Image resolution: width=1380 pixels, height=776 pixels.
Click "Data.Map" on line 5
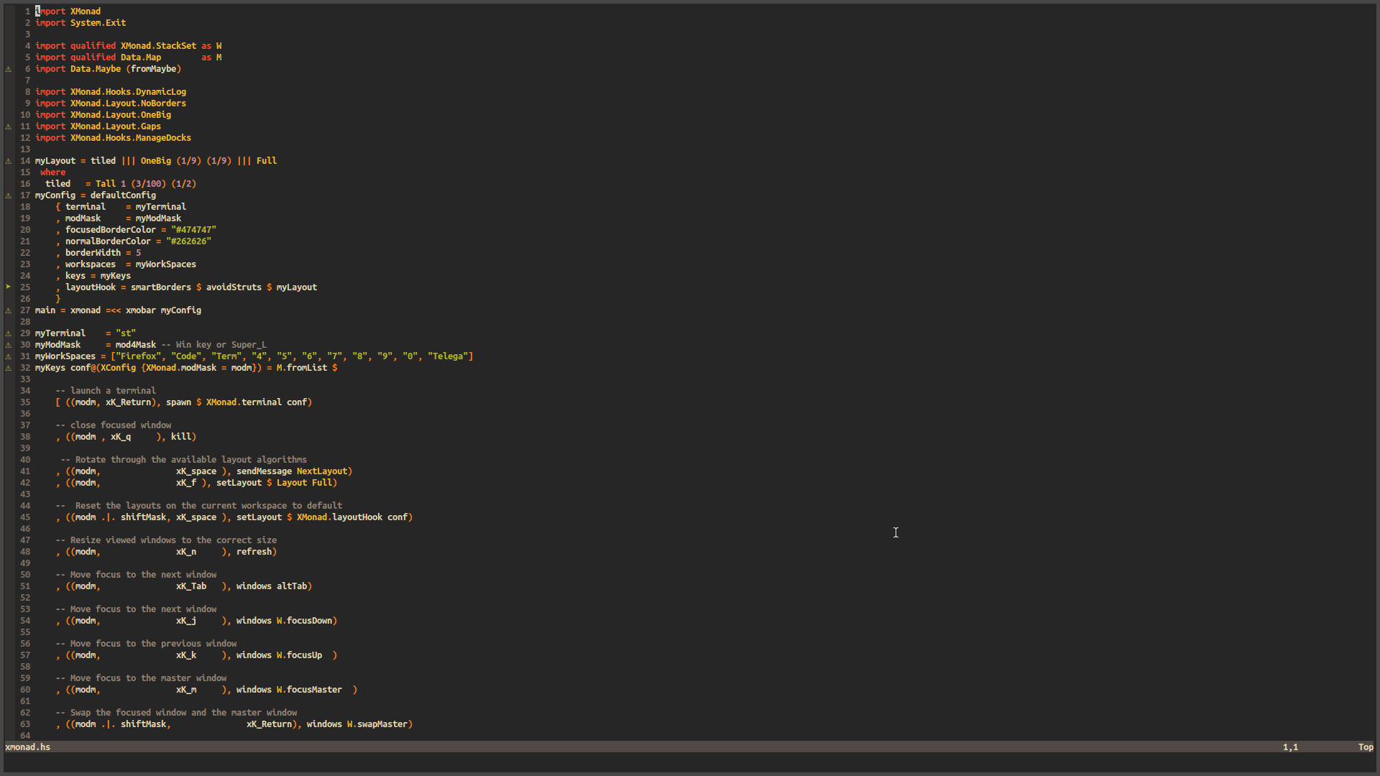pyautogui.click(x=141, y=57)
